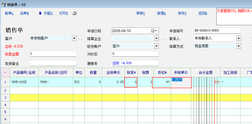
Task: Click the 含税单价 column header
Action: (114, 72)
